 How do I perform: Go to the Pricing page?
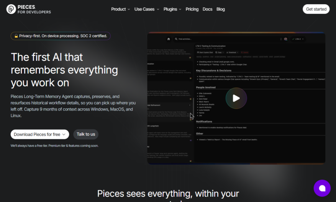pos(192,9)
